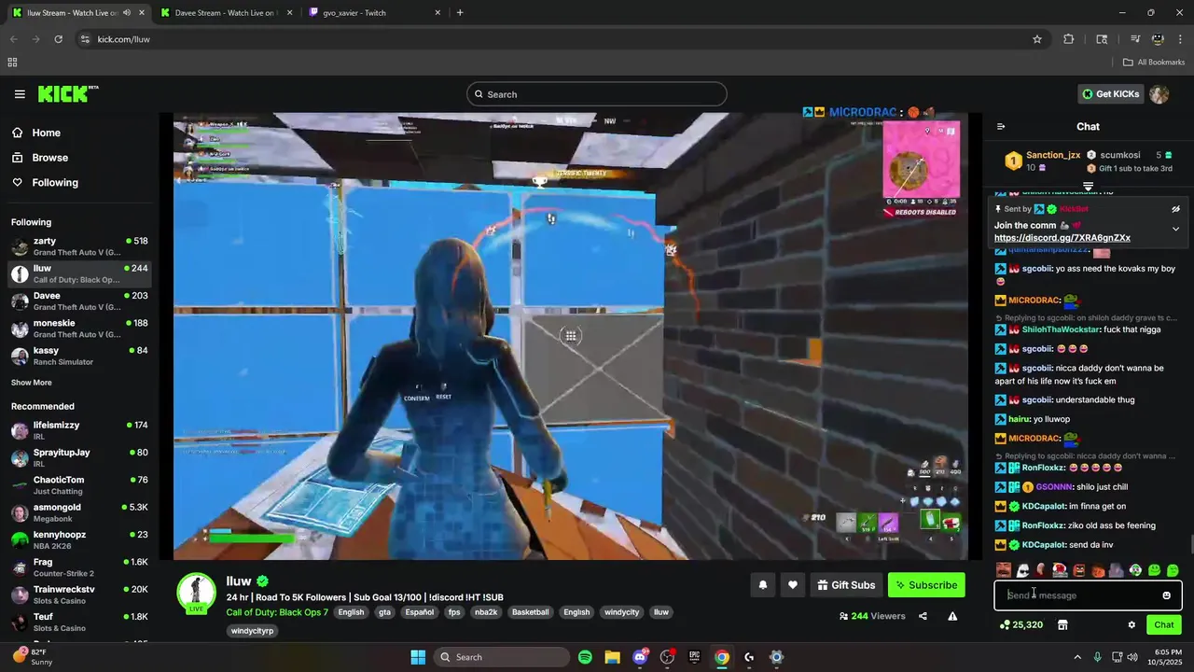This screenshot has height=672, width=1194.
Task: Send message with green Chat button
Action: click(x=1164, y=625)
